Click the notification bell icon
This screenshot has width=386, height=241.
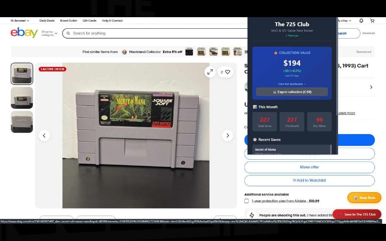361,20
